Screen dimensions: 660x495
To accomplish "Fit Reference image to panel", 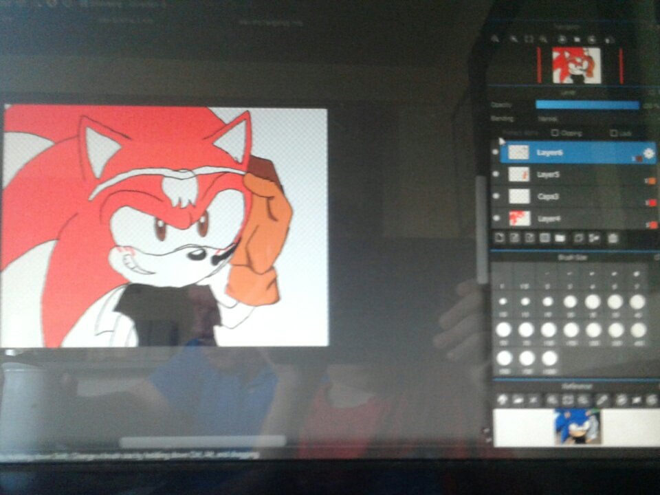I will [567, 400].
